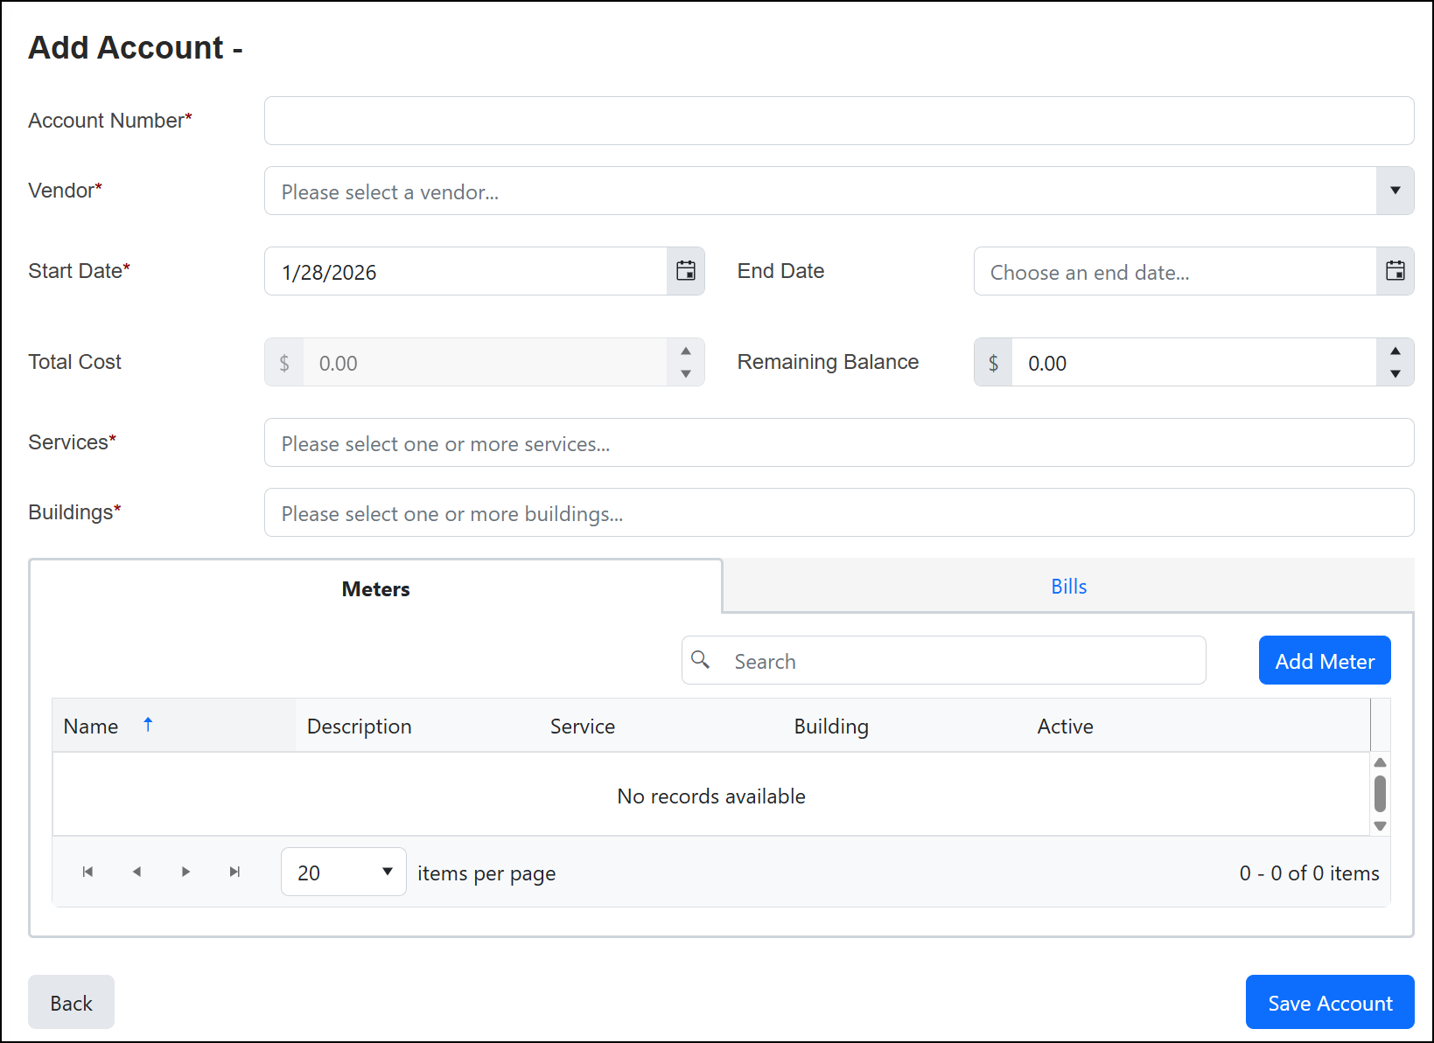Open the Buildings multi-select field
The height and width of the screenshot is (1043, 1434).
click(x=838, y=513)
